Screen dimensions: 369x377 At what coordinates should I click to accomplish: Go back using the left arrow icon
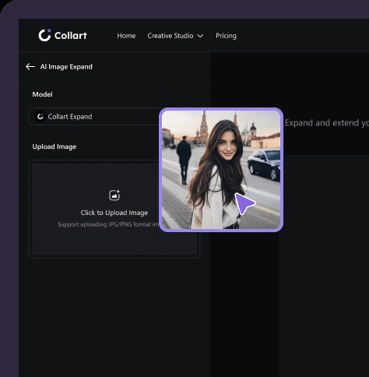pyautogui.click(x=30, y=67)
